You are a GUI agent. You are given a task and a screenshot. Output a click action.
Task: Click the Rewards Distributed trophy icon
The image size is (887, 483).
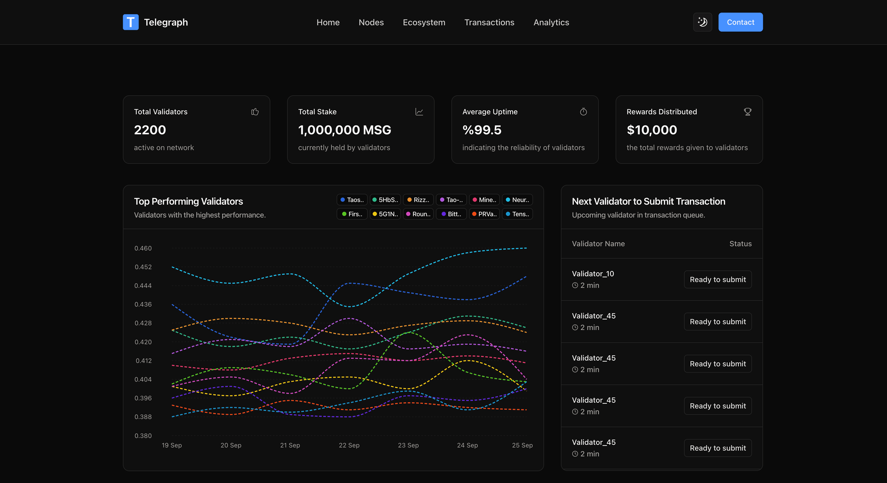click(x=747, y=111)
